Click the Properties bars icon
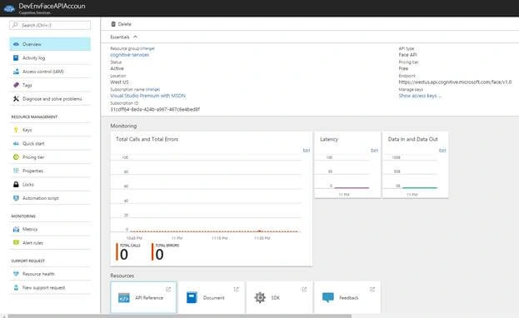 coord(16,171)
